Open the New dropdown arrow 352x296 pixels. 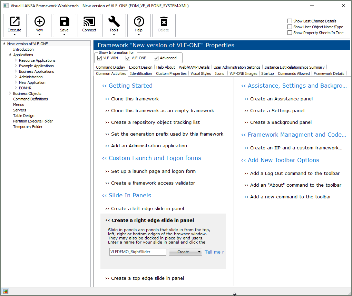(x=39, y=34)
